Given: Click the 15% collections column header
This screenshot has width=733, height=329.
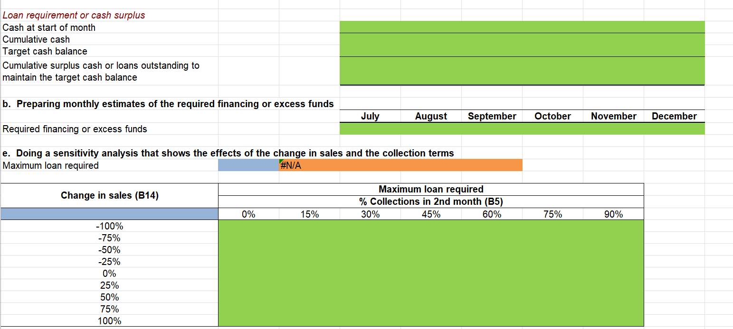Looking at the screenshot, I should (309, 214).
